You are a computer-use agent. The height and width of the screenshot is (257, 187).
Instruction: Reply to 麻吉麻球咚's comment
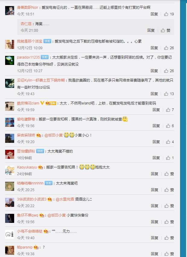[156, 142]
